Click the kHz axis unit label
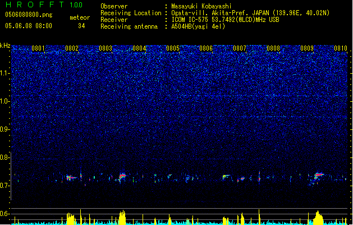This screenshot has height=225, width=353. (5, 46)
